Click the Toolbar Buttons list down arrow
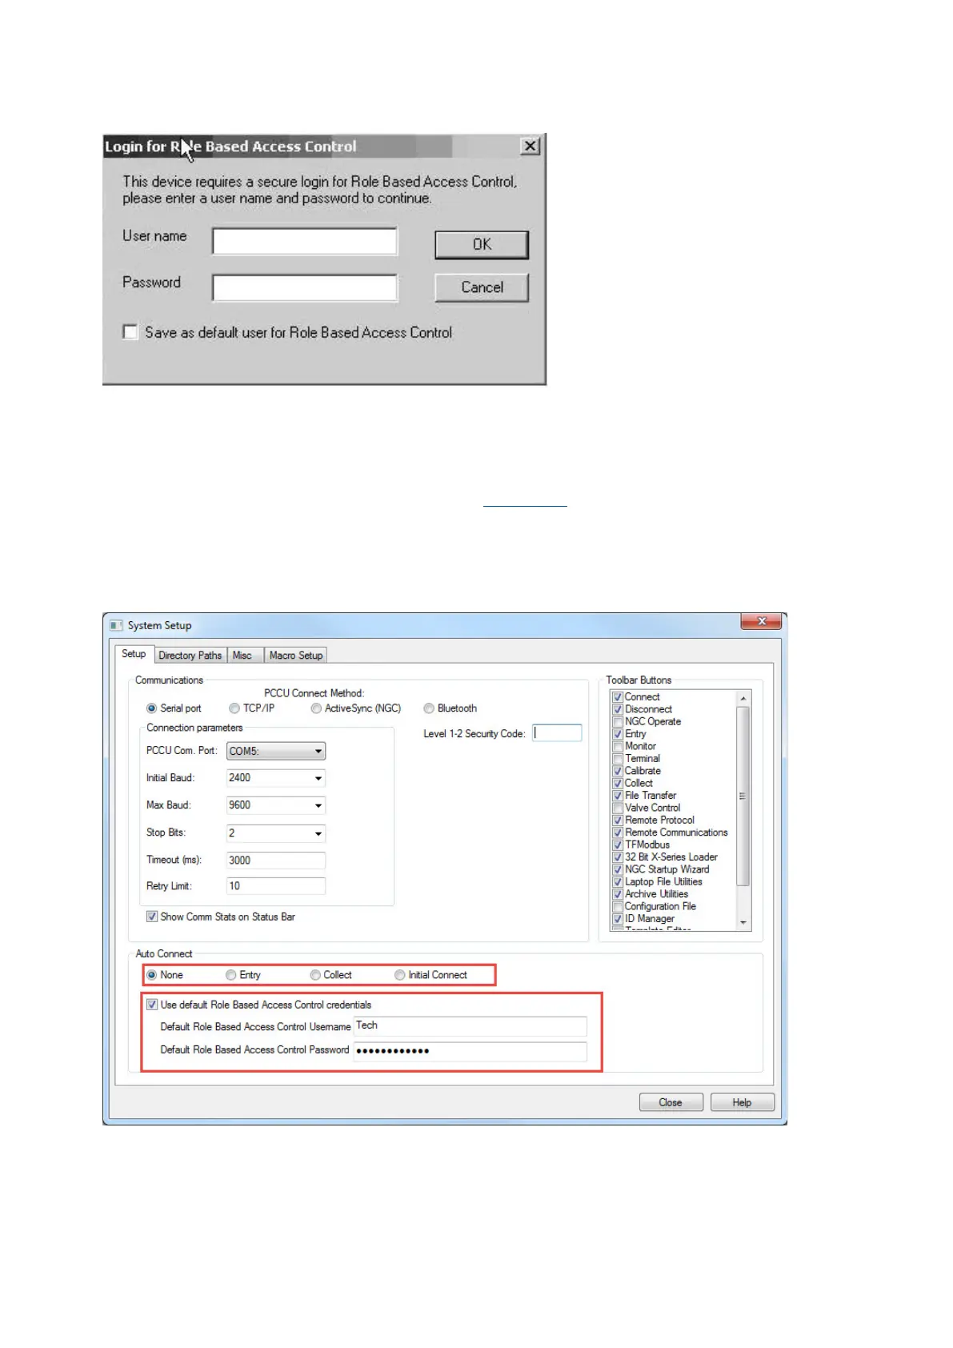 pyautogui.click(x=743, y=923)
